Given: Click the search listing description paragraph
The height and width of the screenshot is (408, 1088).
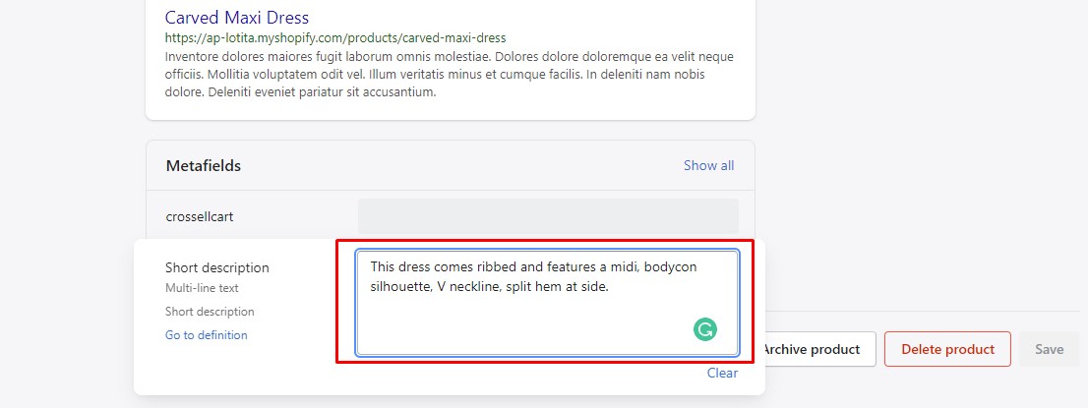Looking at the screenshot, I should [449, 75].
